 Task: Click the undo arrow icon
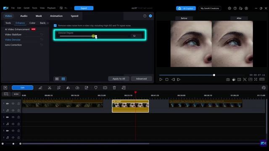66,8
